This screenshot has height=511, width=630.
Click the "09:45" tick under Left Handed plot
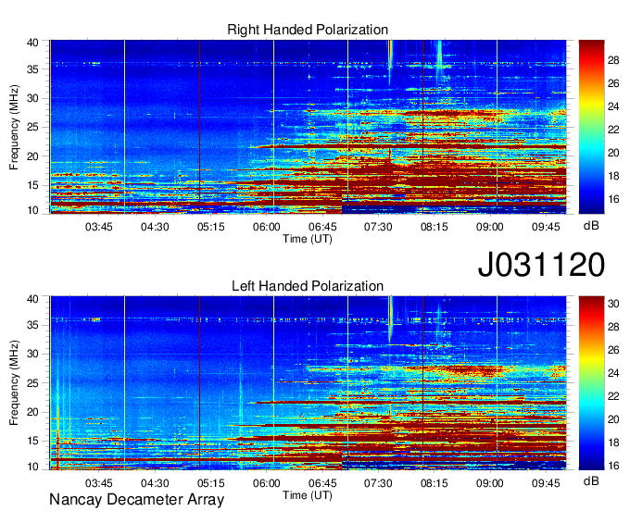546,483
